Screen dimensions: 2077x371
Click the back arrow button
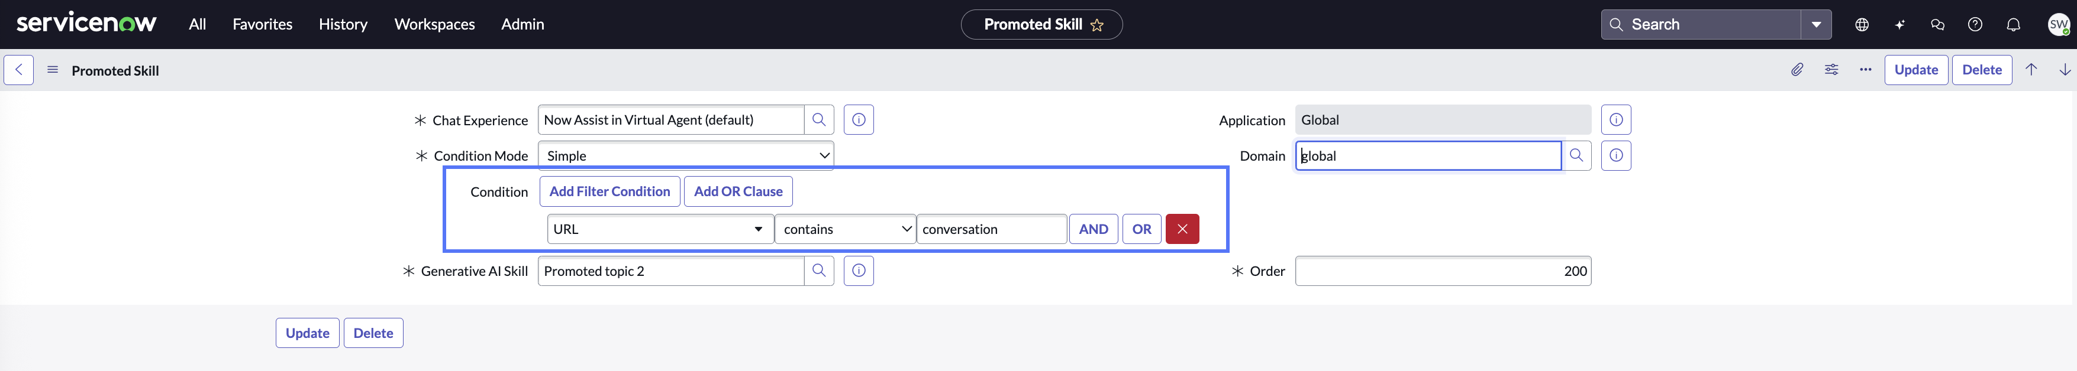pyautogui.click(x=18, y=70)
